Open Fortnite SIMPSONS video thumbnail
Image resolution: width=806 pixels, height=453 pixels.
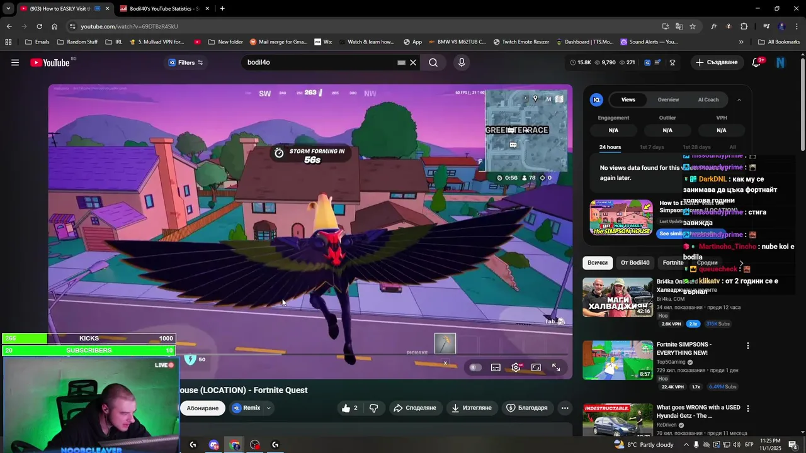pyautogui.click(x=618, y=360)
